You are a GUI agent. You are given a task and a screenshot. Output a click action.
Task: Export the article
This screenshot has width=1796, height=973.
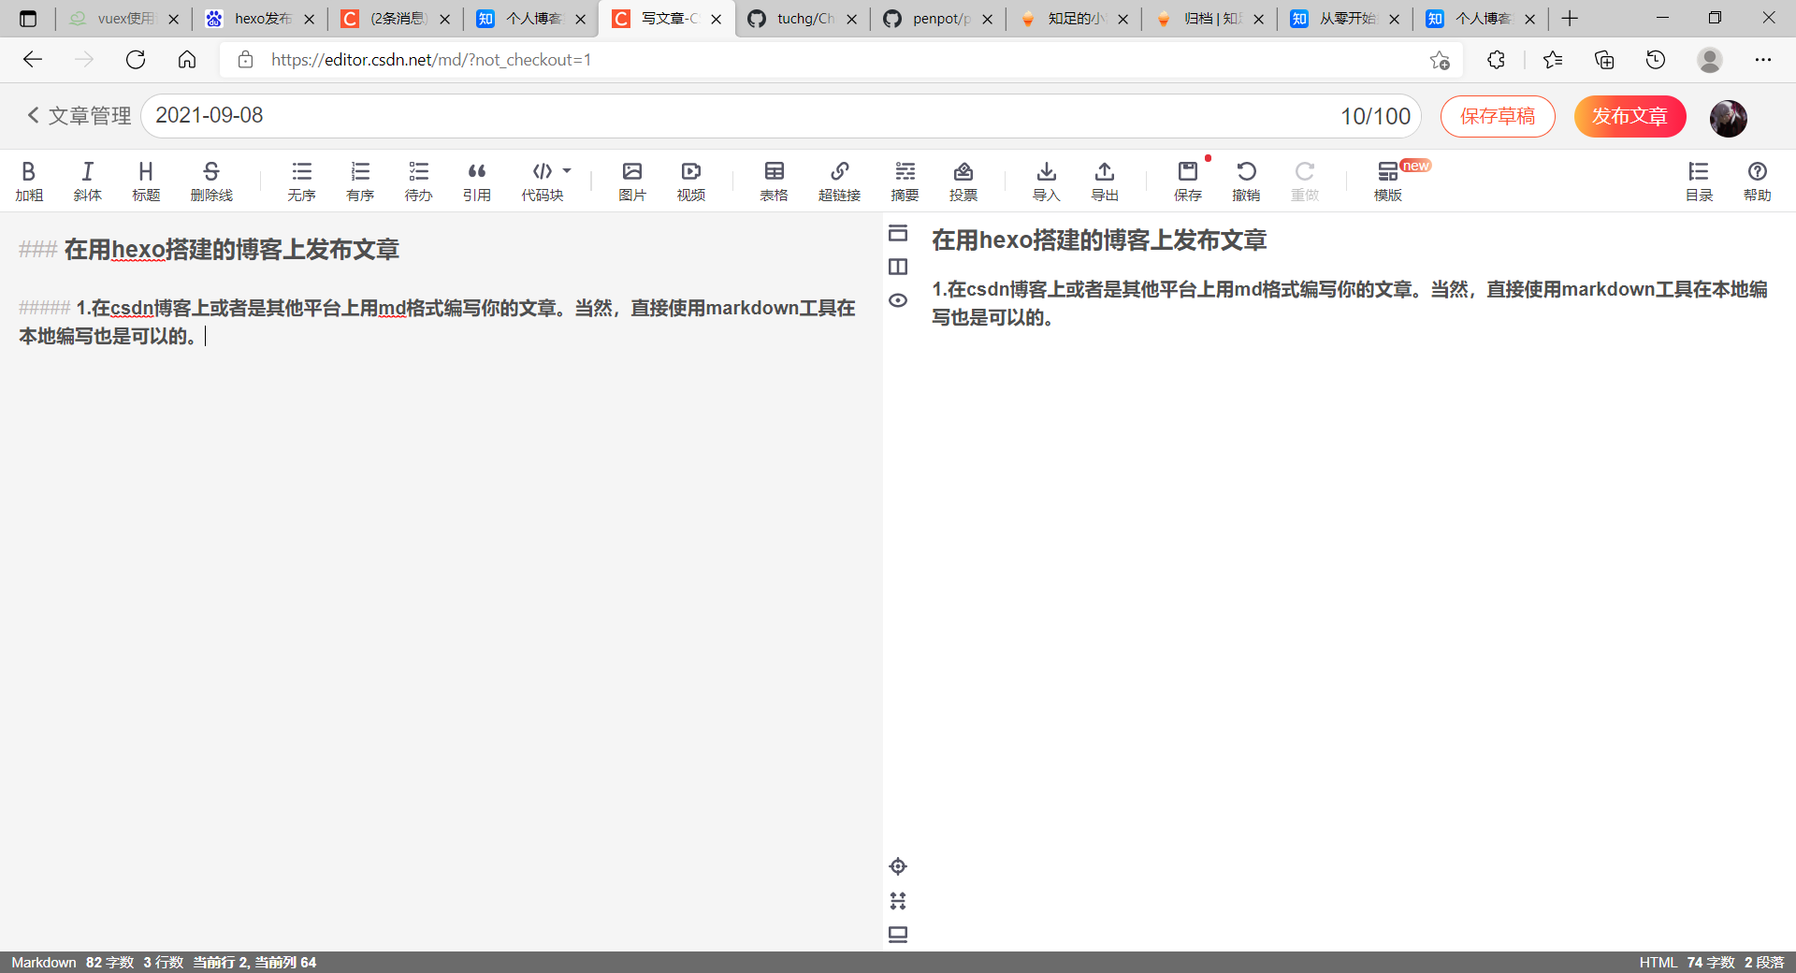[1104, 180]
